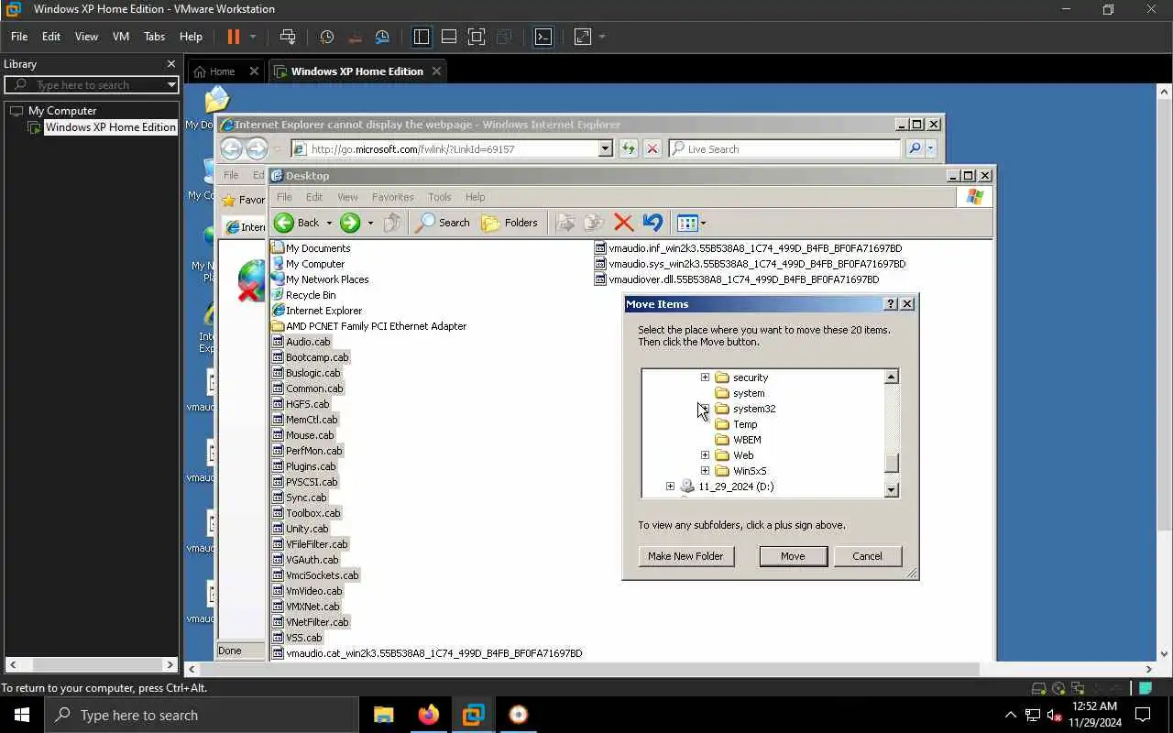This screenshot has width=1173, height=733.
Task: Open the Tabs menu
Action: [154, 37]
